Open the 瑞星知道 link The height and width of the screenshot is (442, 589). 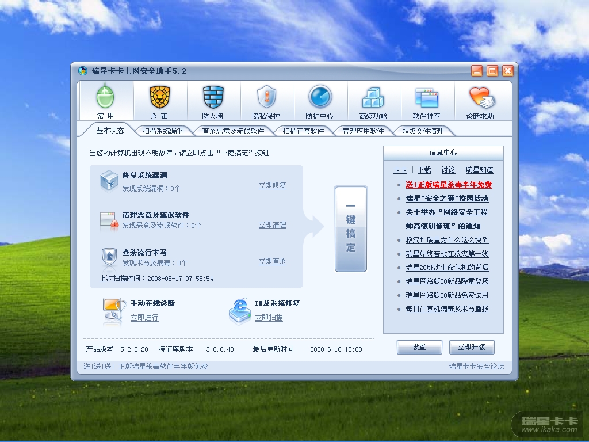tap(479, 170)
